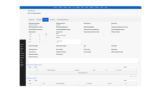Viewport: 161px width, 98px height.
Task: Open Jobs in the top navigation bar
Action: tap(74, 7)
